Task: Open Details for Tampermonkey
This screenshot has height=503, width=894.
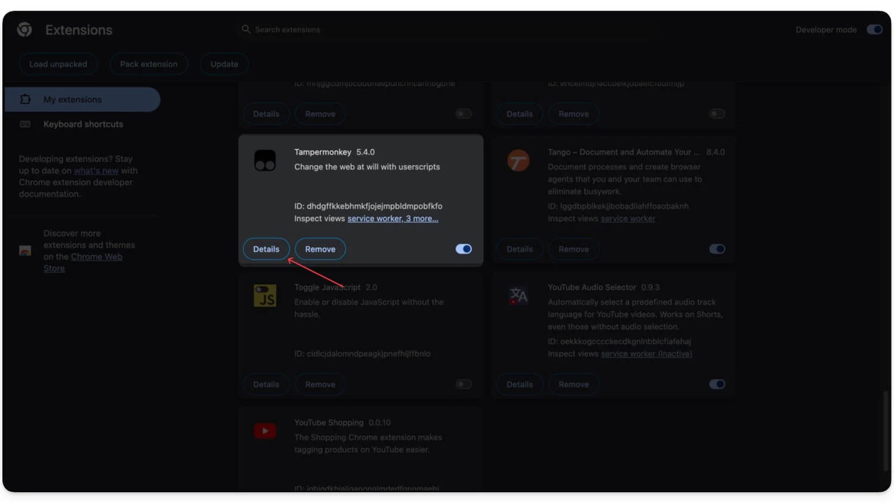Action: click(x=266, y=249)
